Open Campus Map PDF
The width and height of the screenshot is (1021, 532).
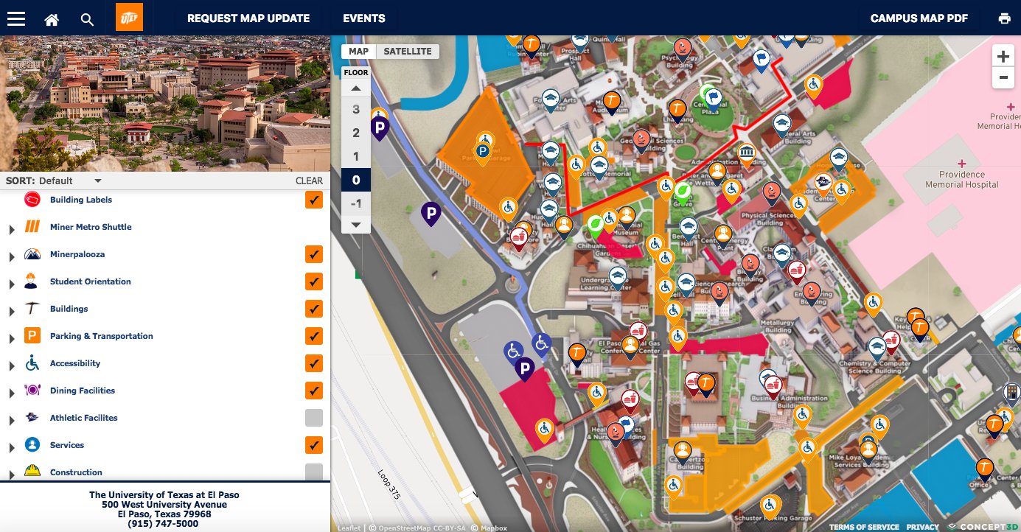click(x=919, y=18)
